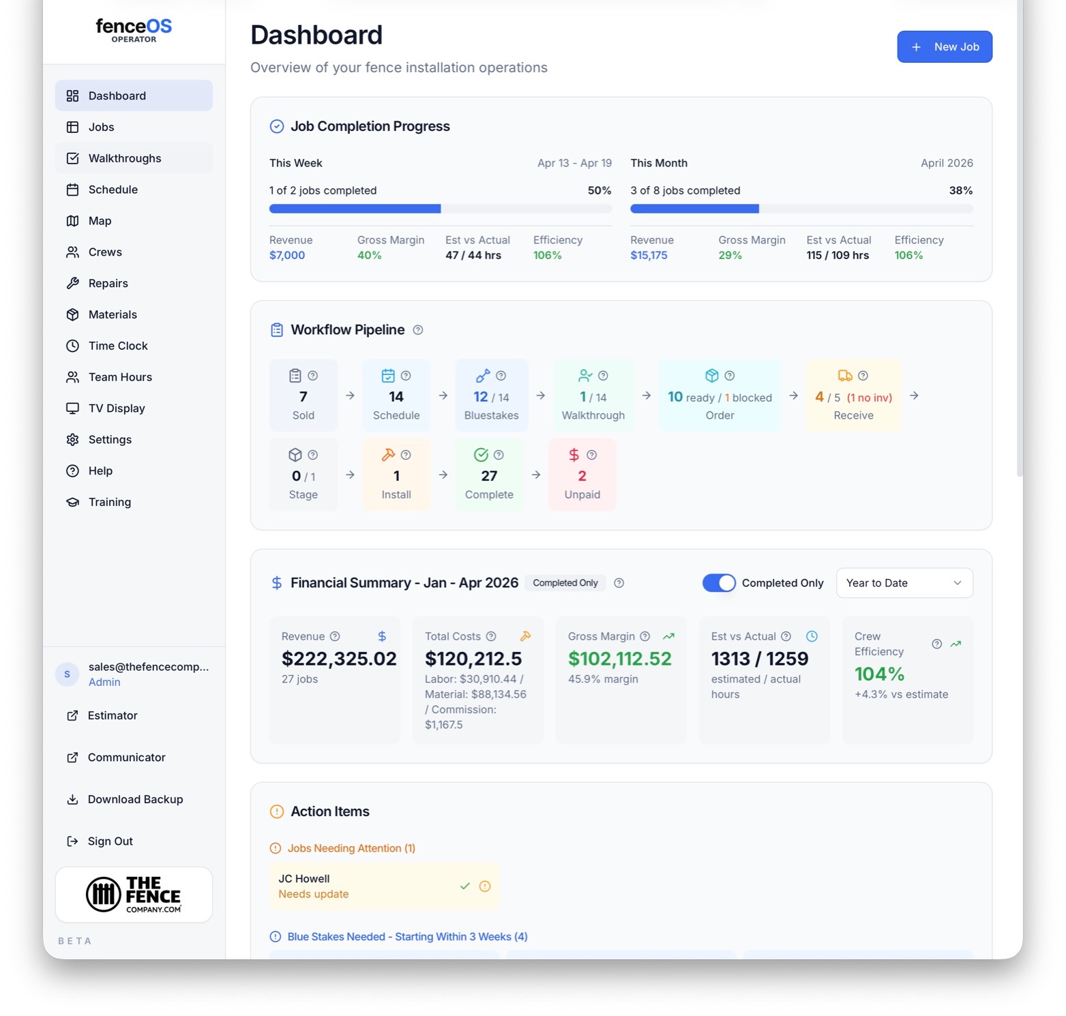Screen dimensions: 1066x1016
Task: Click the This Week job completion progress bar
Action: [x=441, y=209]
